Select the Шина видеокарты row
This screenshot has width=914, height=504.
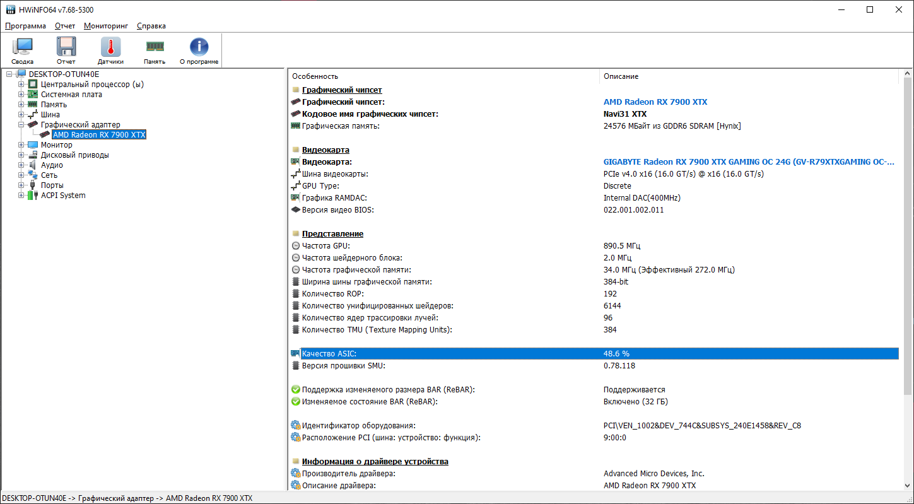[x=594, y=174]
